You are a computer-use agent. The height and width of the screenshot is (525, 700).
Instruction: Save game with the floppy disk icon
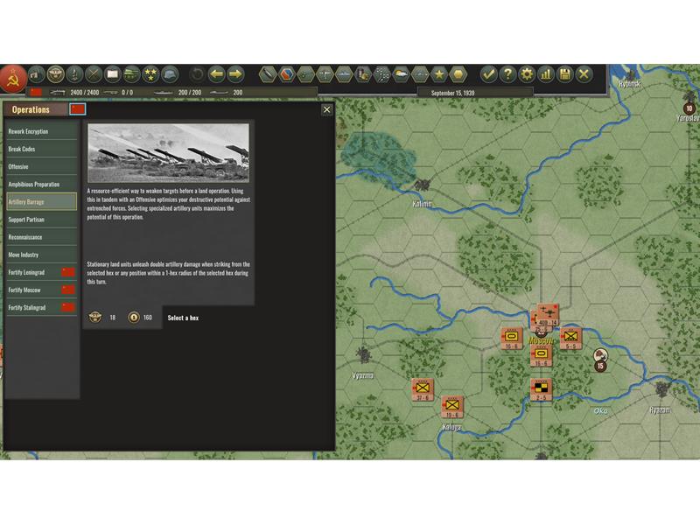click(565, 74)
